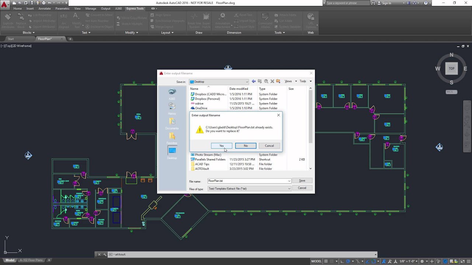Screen dimensions: 472x265
Task: Click the Arc Aligned text tool
Action: pos(63,21)
